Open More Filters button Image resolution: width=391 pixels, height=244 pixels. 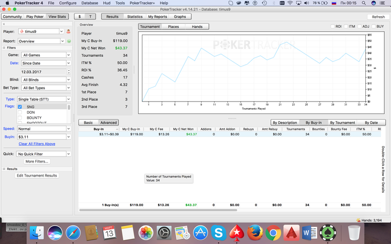coord(37,162)
